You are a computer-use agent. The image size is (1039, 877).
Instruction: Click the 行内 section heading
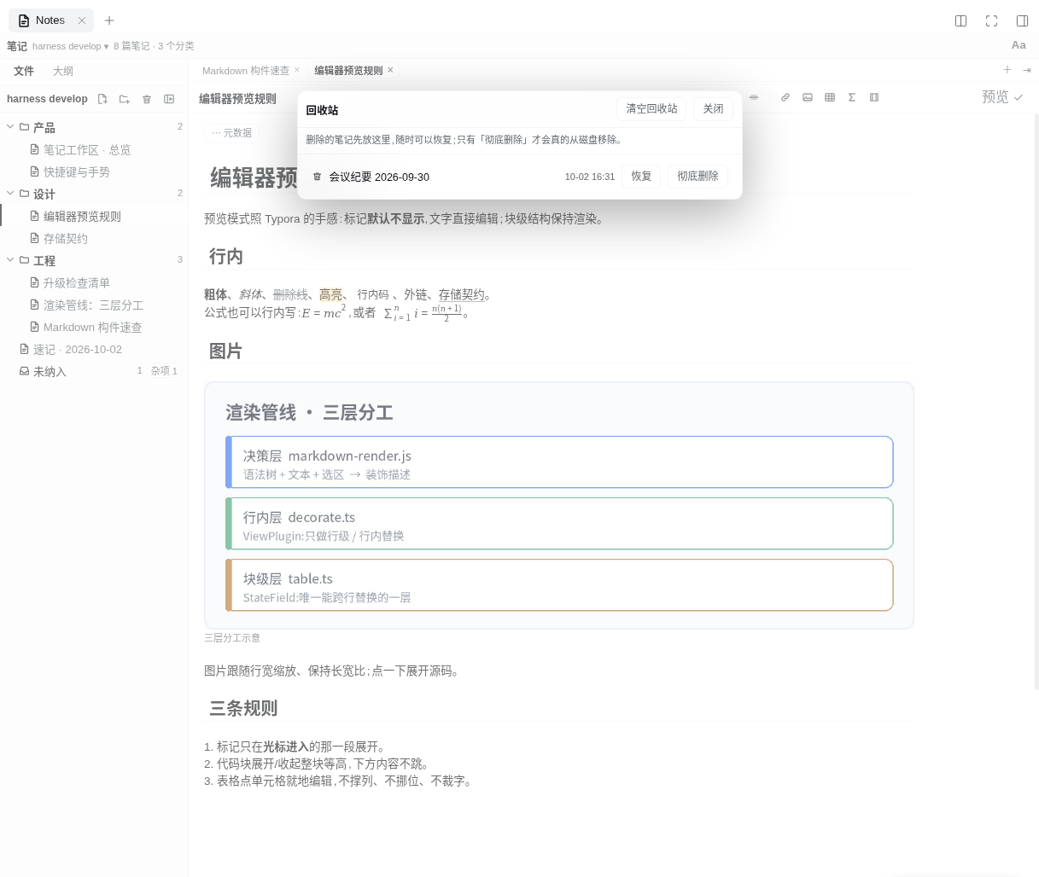coord(226,256)
